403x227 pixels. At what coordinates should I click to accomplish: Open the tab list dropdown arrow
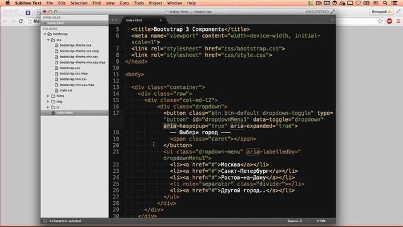(x=332, y=20)
